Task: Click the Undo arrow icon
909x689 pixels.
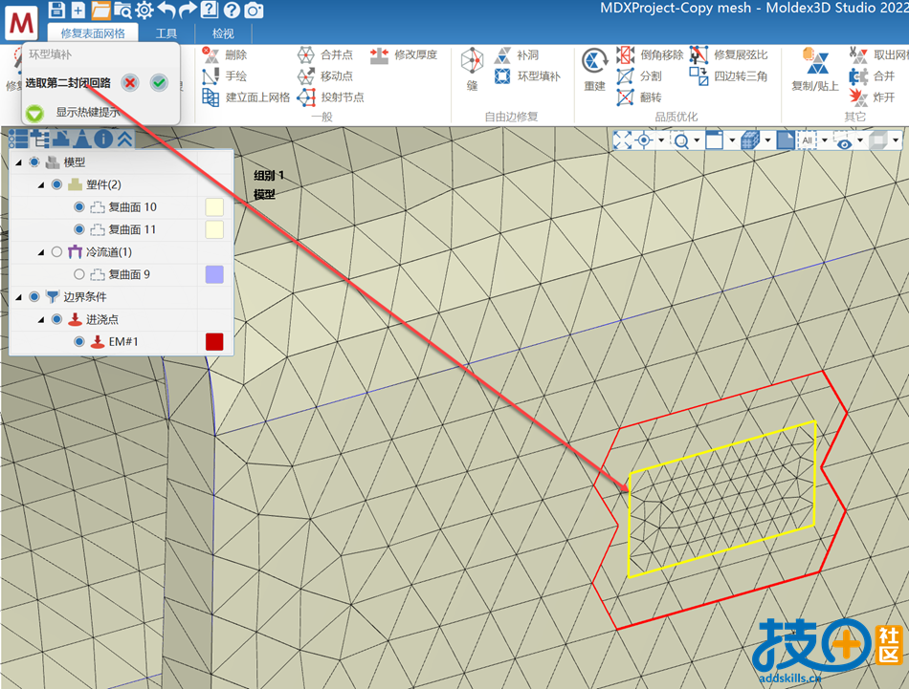Action: coord(166,10)
